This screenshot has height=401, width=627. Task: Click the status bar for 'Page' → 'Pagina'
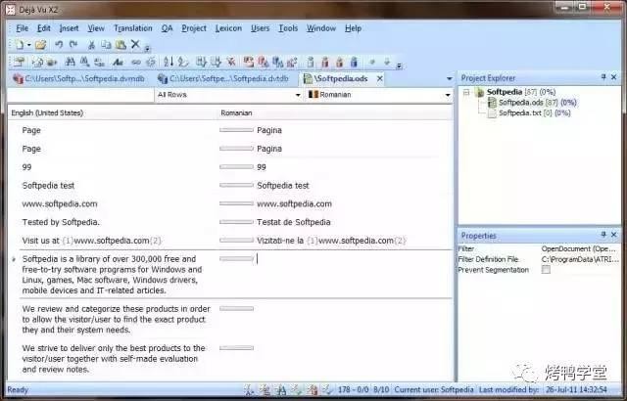pos(236,129)
